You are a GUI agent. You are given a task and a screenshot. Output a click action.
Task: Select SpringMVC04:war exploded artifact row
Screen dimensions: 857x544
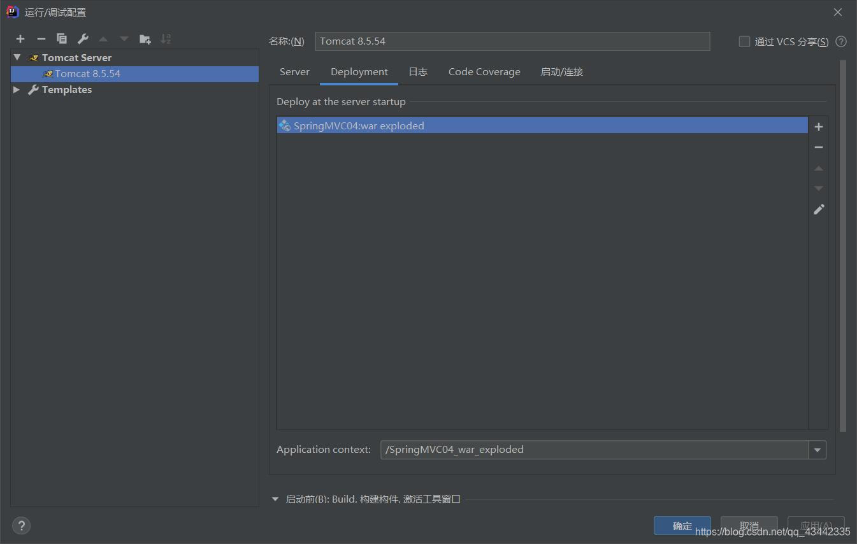[x=542, y=125]
